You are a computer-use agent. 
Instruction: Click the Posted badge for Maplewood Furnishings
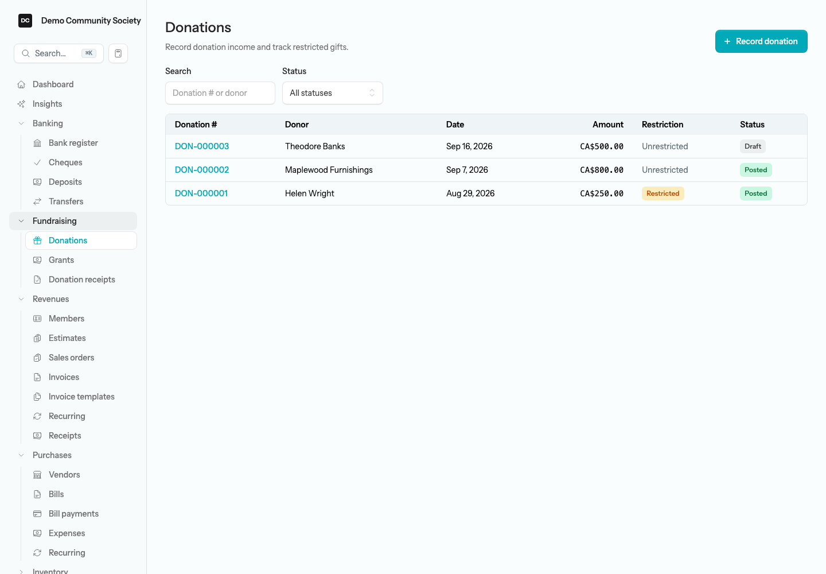(x=756, y=170)
